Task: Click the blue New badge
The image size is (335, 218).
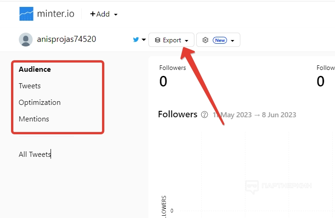Action: (220, 40)
